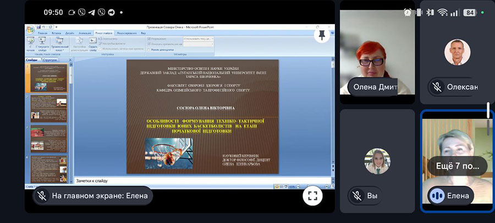Close the slides thumbnail pane

(70, 59)
